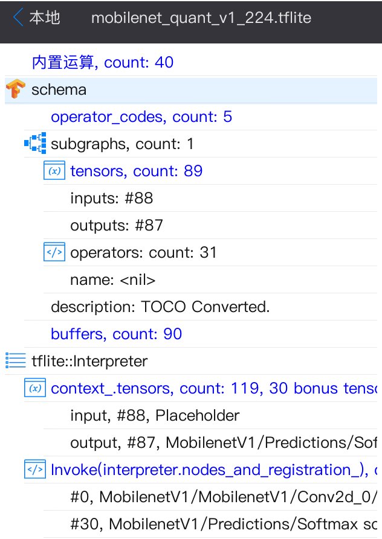Screen dimensions: 382x539
Task: Tap the (x) tensor icon beside tensors count 89
Action: tap(54, 171)
